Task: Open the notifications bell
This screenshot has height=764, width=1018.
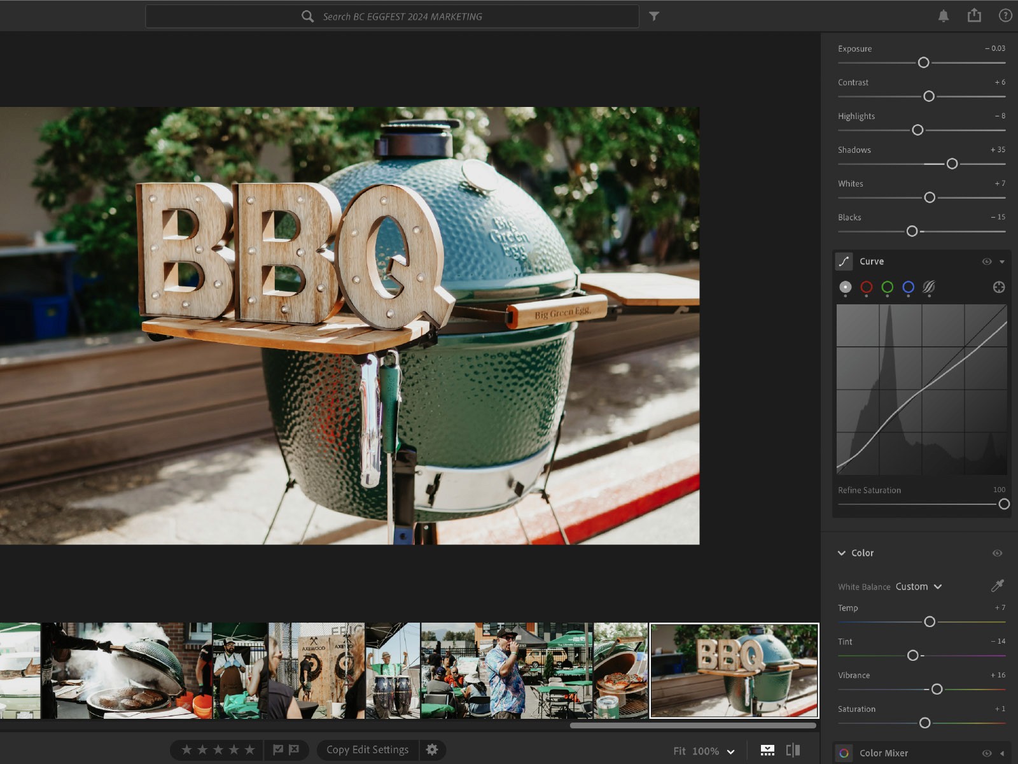Action: pos(944,16)
